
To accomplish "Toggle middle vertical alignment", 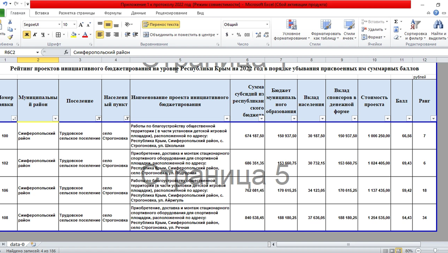I will (x=108, y=25).
